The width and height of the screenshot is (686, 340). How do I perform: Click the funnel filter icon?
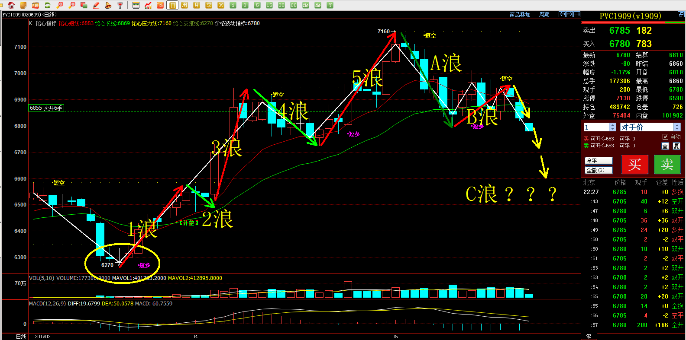(x=120, y=5)
